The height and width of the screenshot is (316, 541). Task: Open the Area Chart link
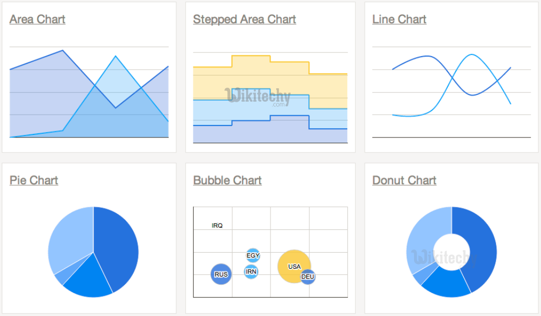tap(37, 19)
